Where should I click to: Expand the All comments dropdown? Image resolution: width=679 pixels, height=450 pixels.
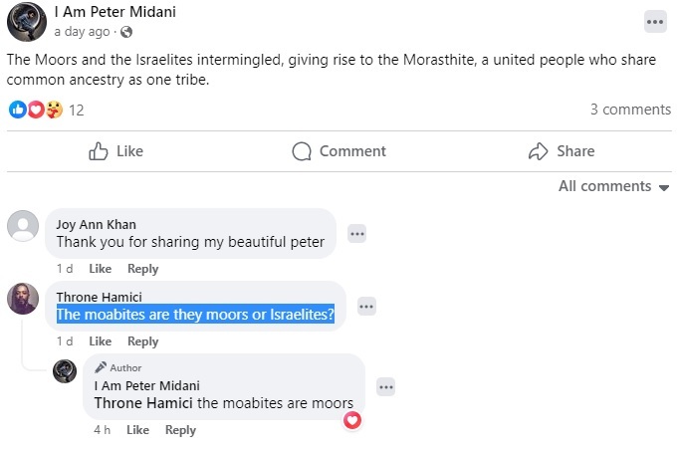coord(613,186)
